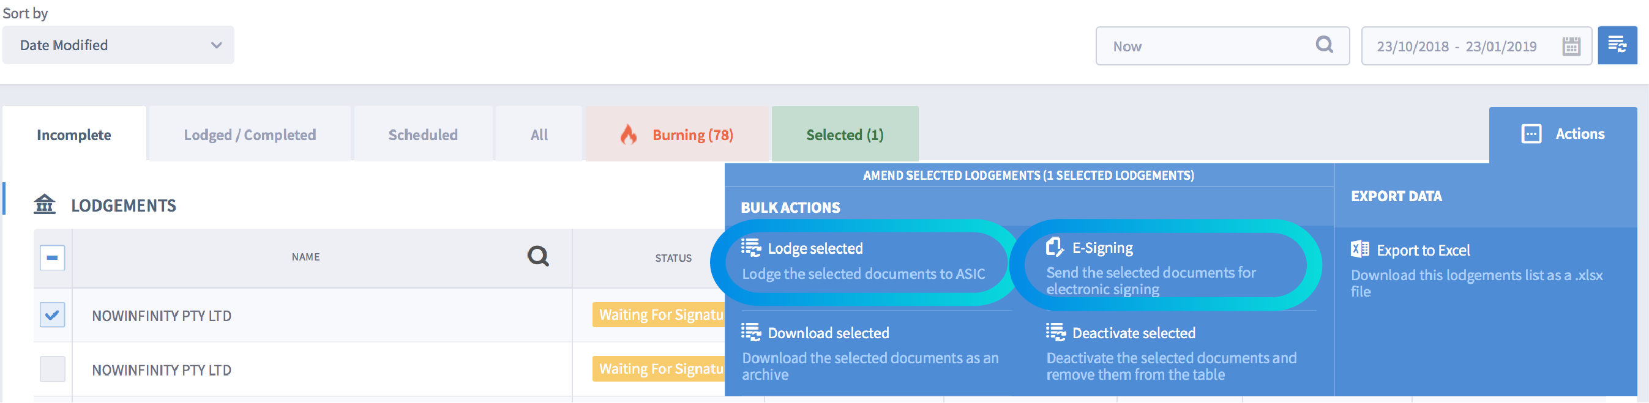The height and width of the screenshot is (403, 1649).
Task: Click 'Deactivate the selected documents' description text
Action: click(1172, 366)
